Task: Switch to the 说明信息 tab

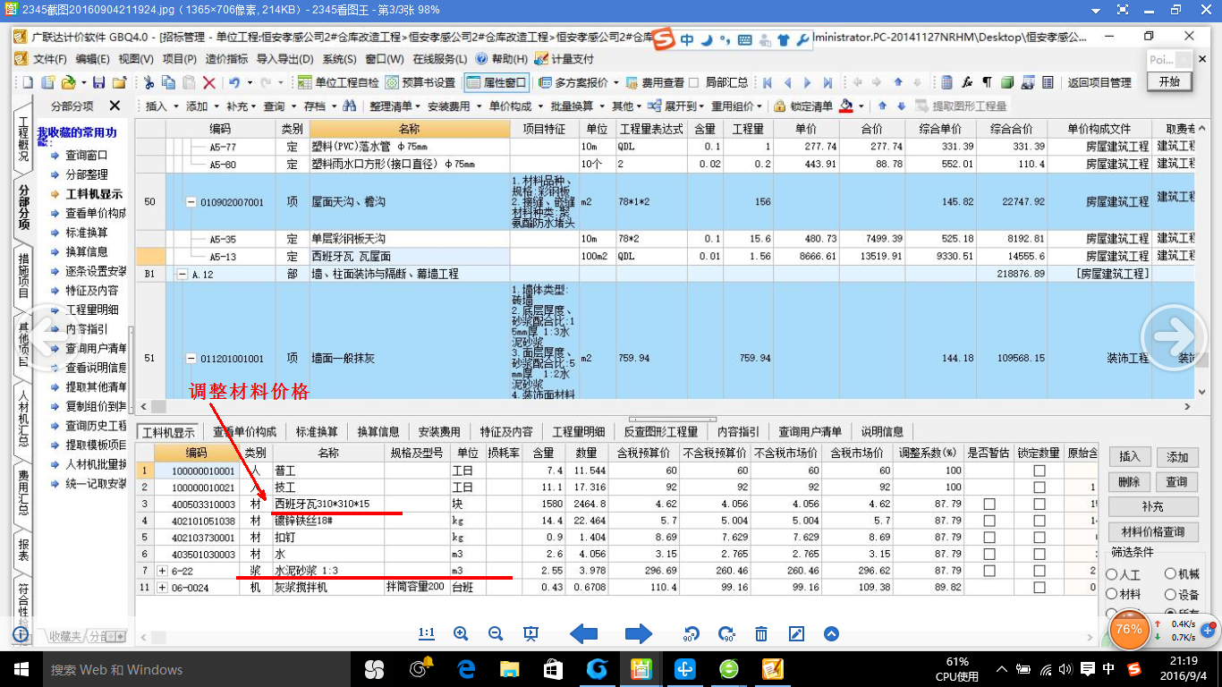Action: (x=882, y=431)
